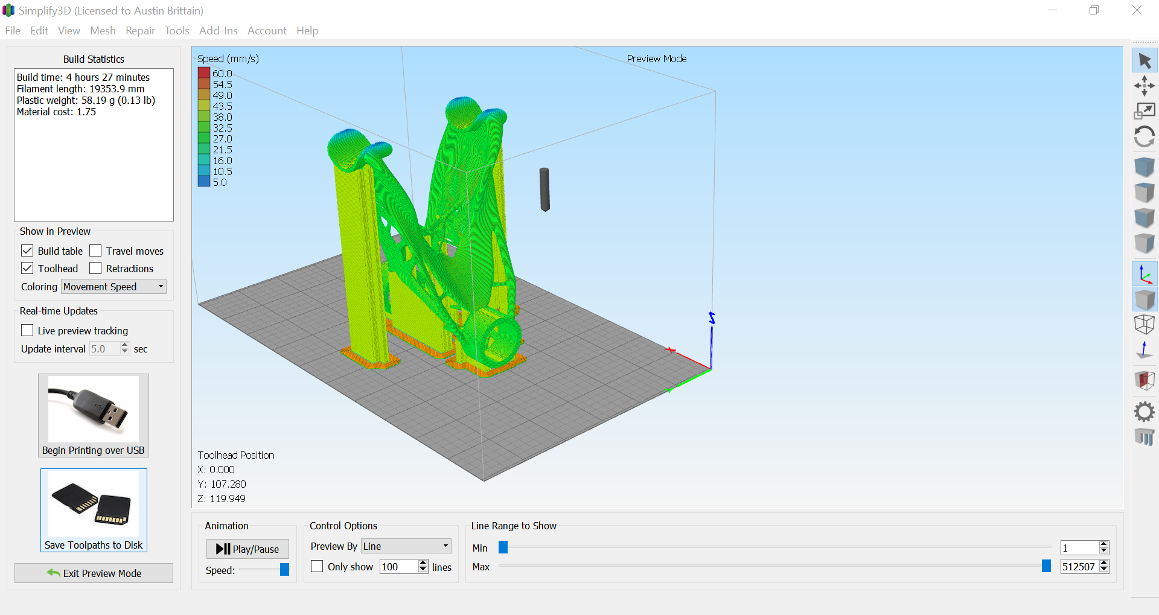Choose the scale model tool
The width and height of the screenshot is (1159, 615).
point(1145,111)
